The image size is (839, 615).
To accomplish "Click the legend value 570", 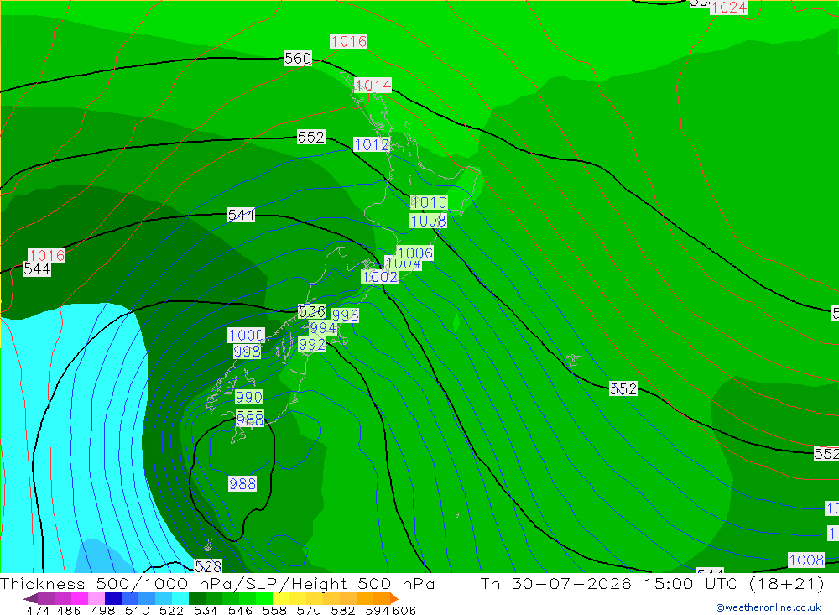I will (309, 610).
